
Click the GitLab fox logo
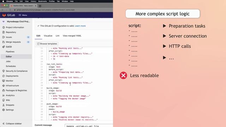4,15
